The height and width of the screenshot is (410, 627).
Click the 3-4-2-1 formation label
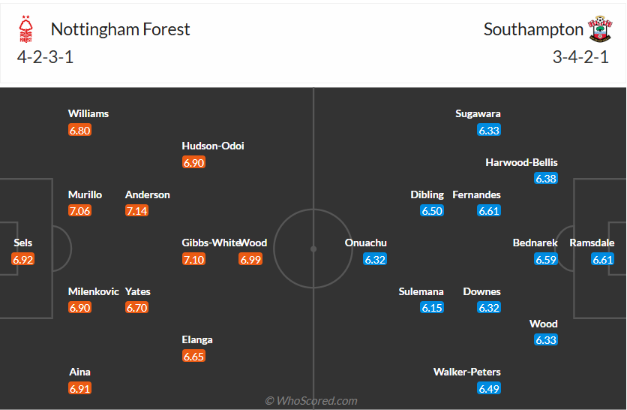coord(580,57)
